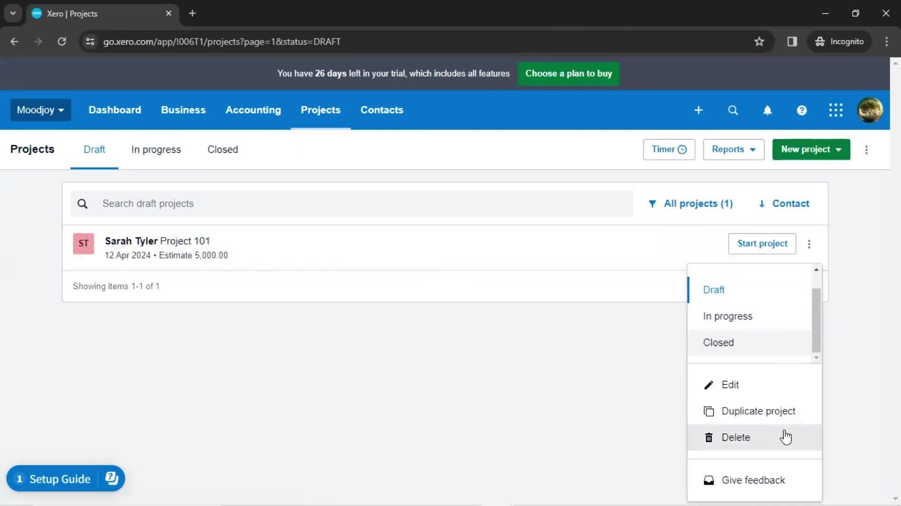
Task: Open the tab search dropdown arrow
Action: [x=13, y=14]
